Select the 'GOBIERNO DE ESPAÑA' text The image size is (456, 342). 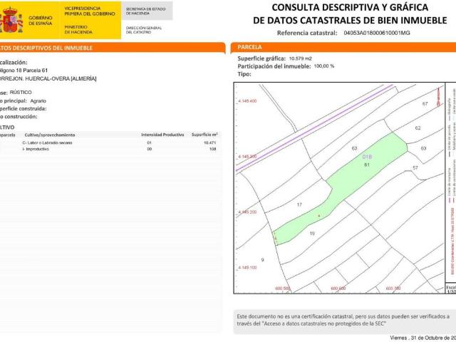(x=41, y=21)
